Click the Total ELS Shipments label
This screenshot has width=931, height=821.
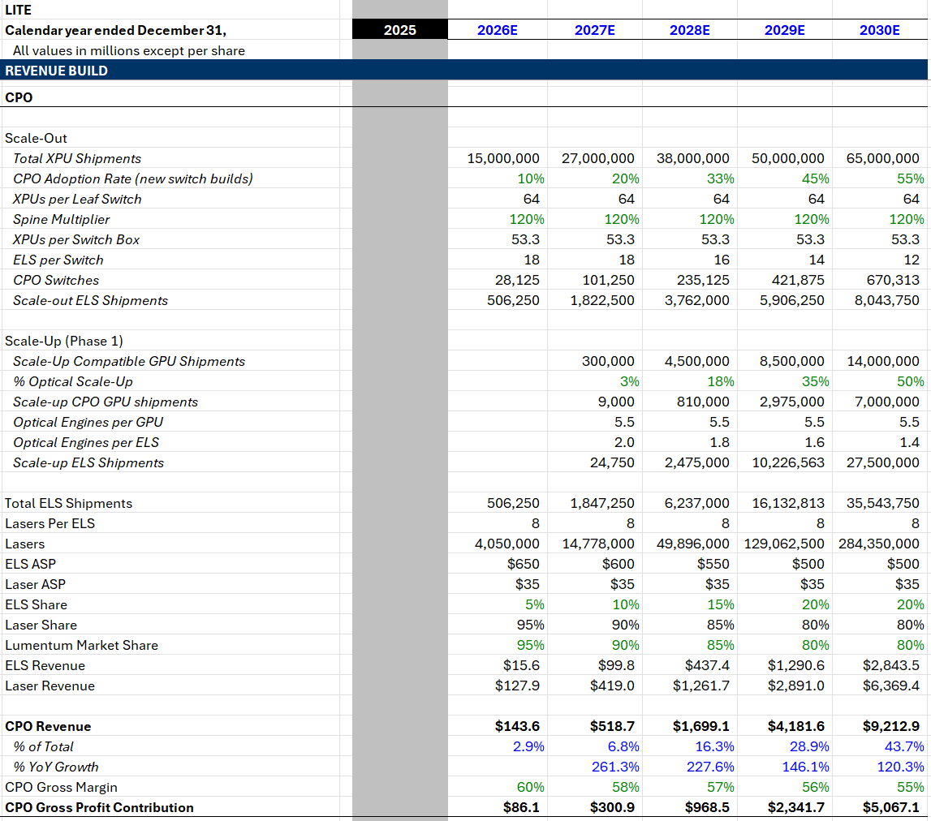[x=68, y=504]
